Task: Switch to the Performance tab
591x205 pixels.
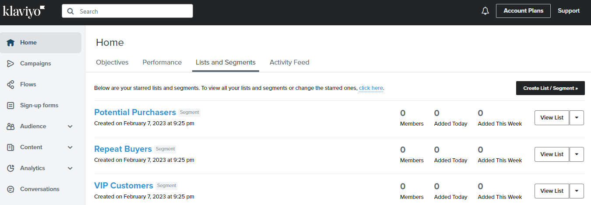Action: (x=162, y=62)
